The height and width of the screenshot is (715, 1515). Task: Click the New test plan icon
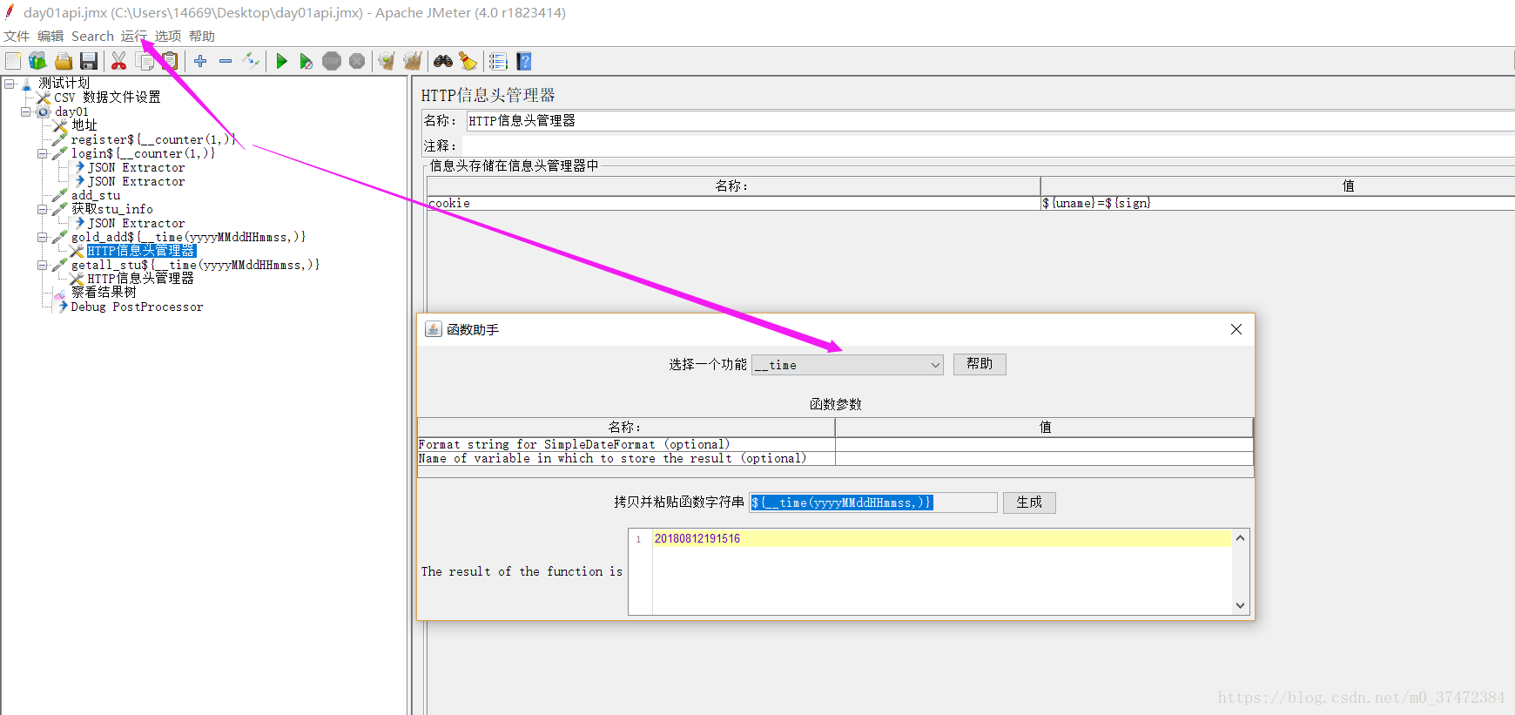[x=13, y=61]
